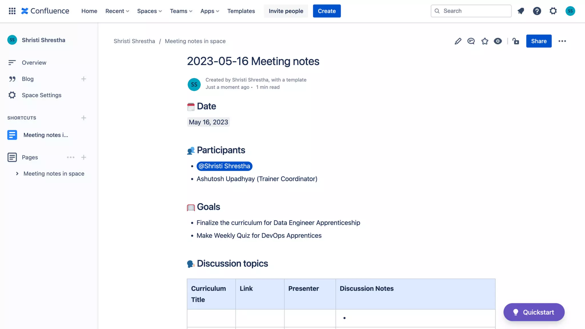
Task: Expand the Spaces dropdown
Action: pos(149,11)
